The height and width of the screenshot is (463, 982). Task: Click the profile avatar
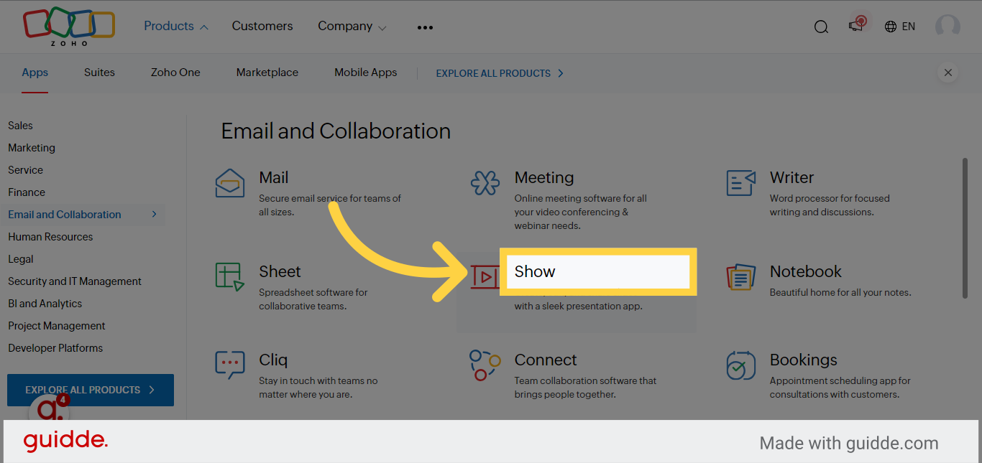(947, 26)
